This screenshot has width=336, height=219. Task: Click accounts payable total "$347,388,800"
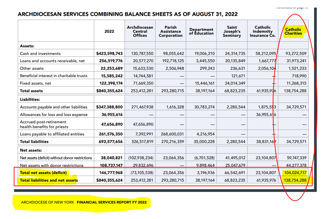pos(109,107)
